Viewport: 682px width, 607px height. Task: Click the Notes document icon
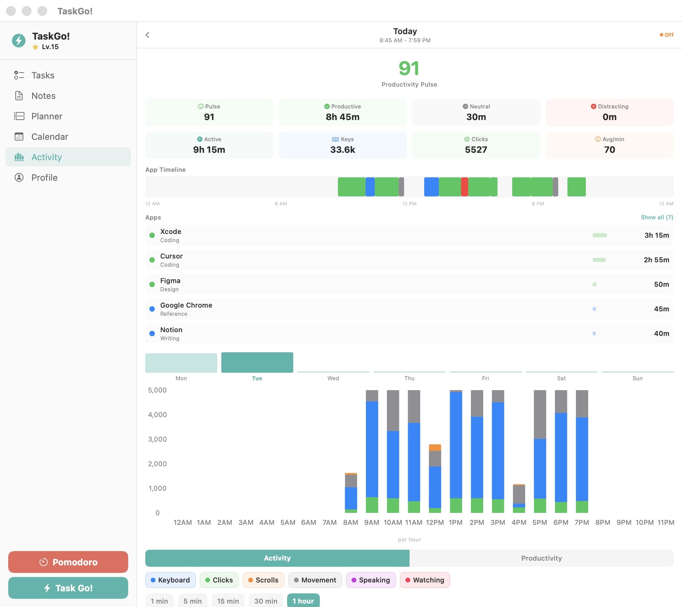(x=19, y=95)
